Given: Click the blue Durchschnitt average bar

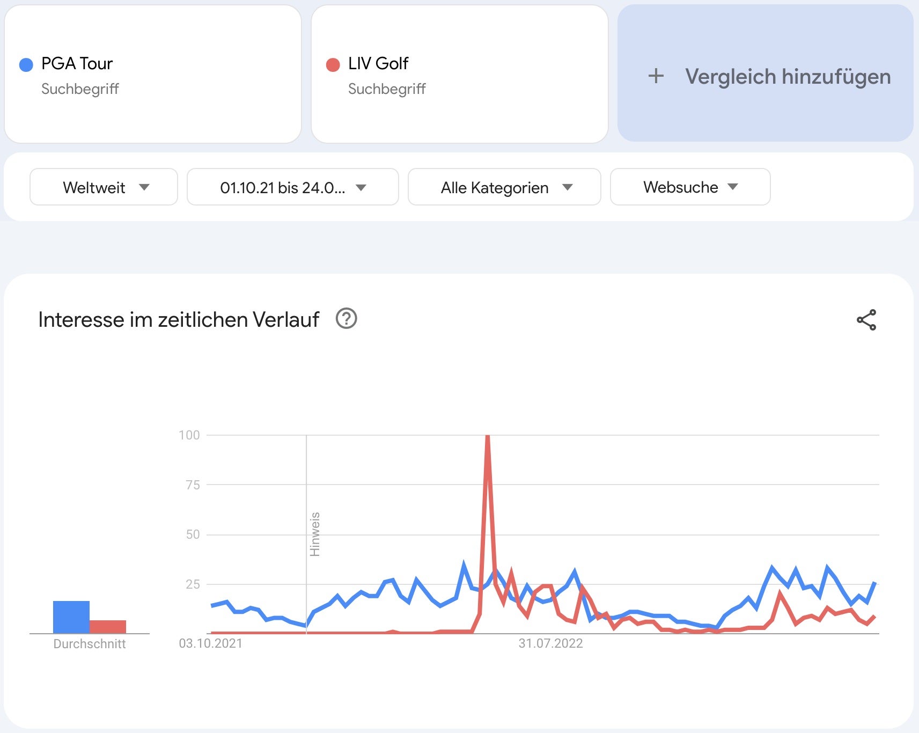Looking at the screenshot, I should (x=71, y=617).
